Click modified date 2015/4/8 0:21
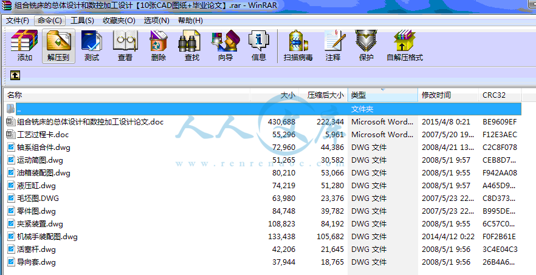536x275 pixels. coord(446,121)
